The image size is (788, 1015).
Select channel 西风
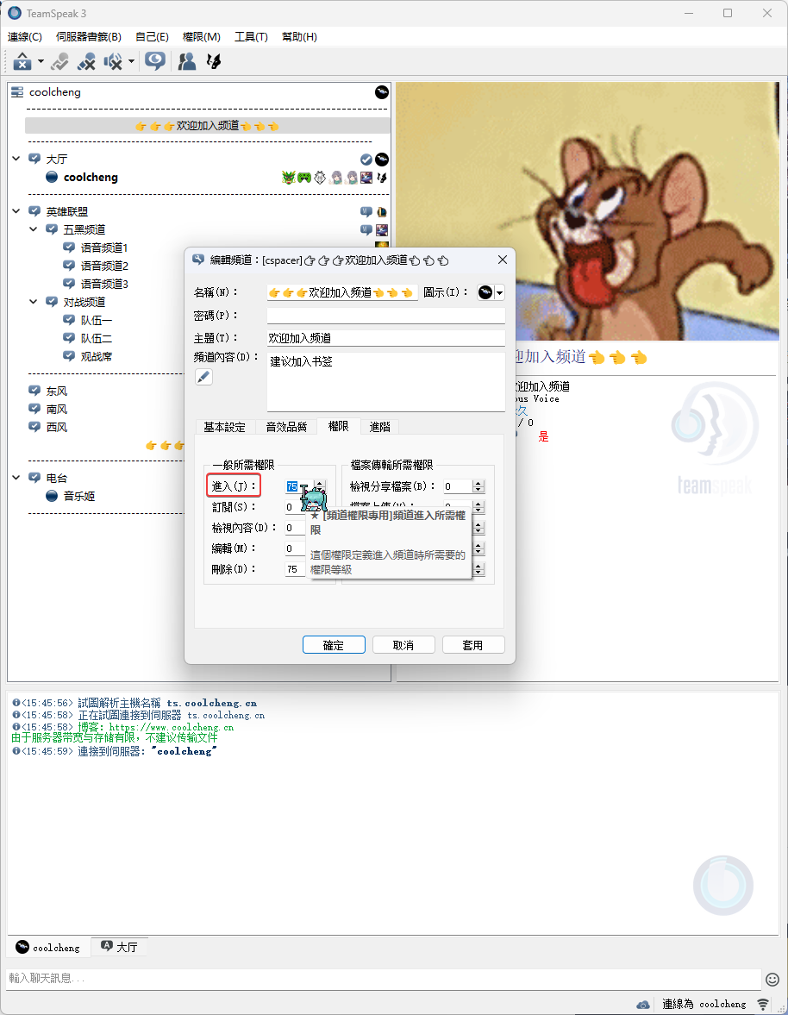tap(56, 427)
